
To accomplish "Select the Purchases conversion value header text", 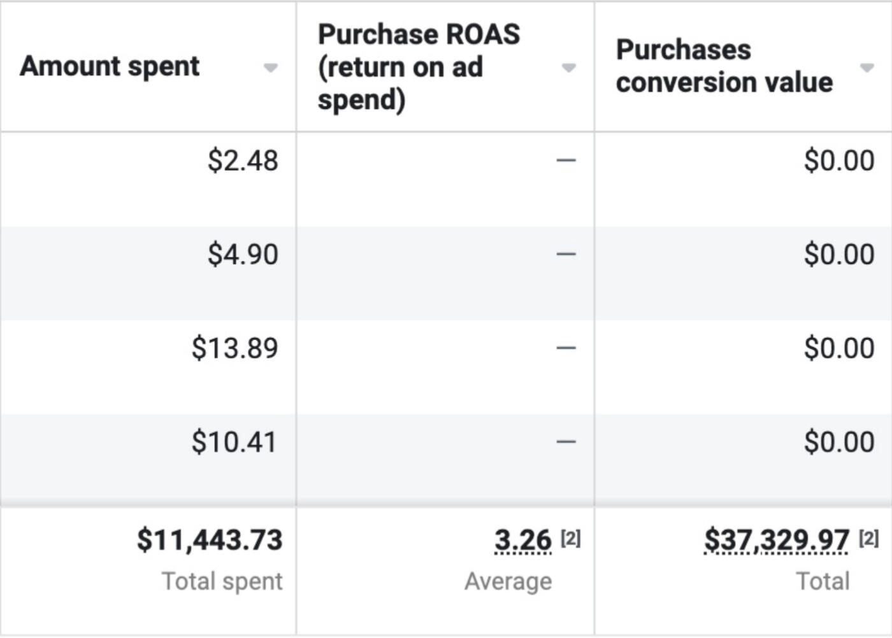I will (724, 66).
